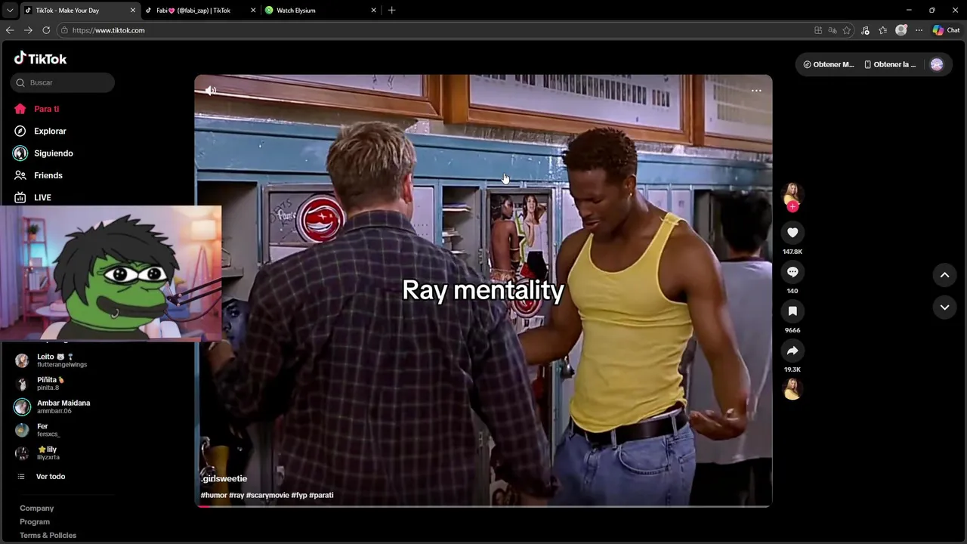
Task: Open the browser profile avatar
Action: (x=901, y=30)
